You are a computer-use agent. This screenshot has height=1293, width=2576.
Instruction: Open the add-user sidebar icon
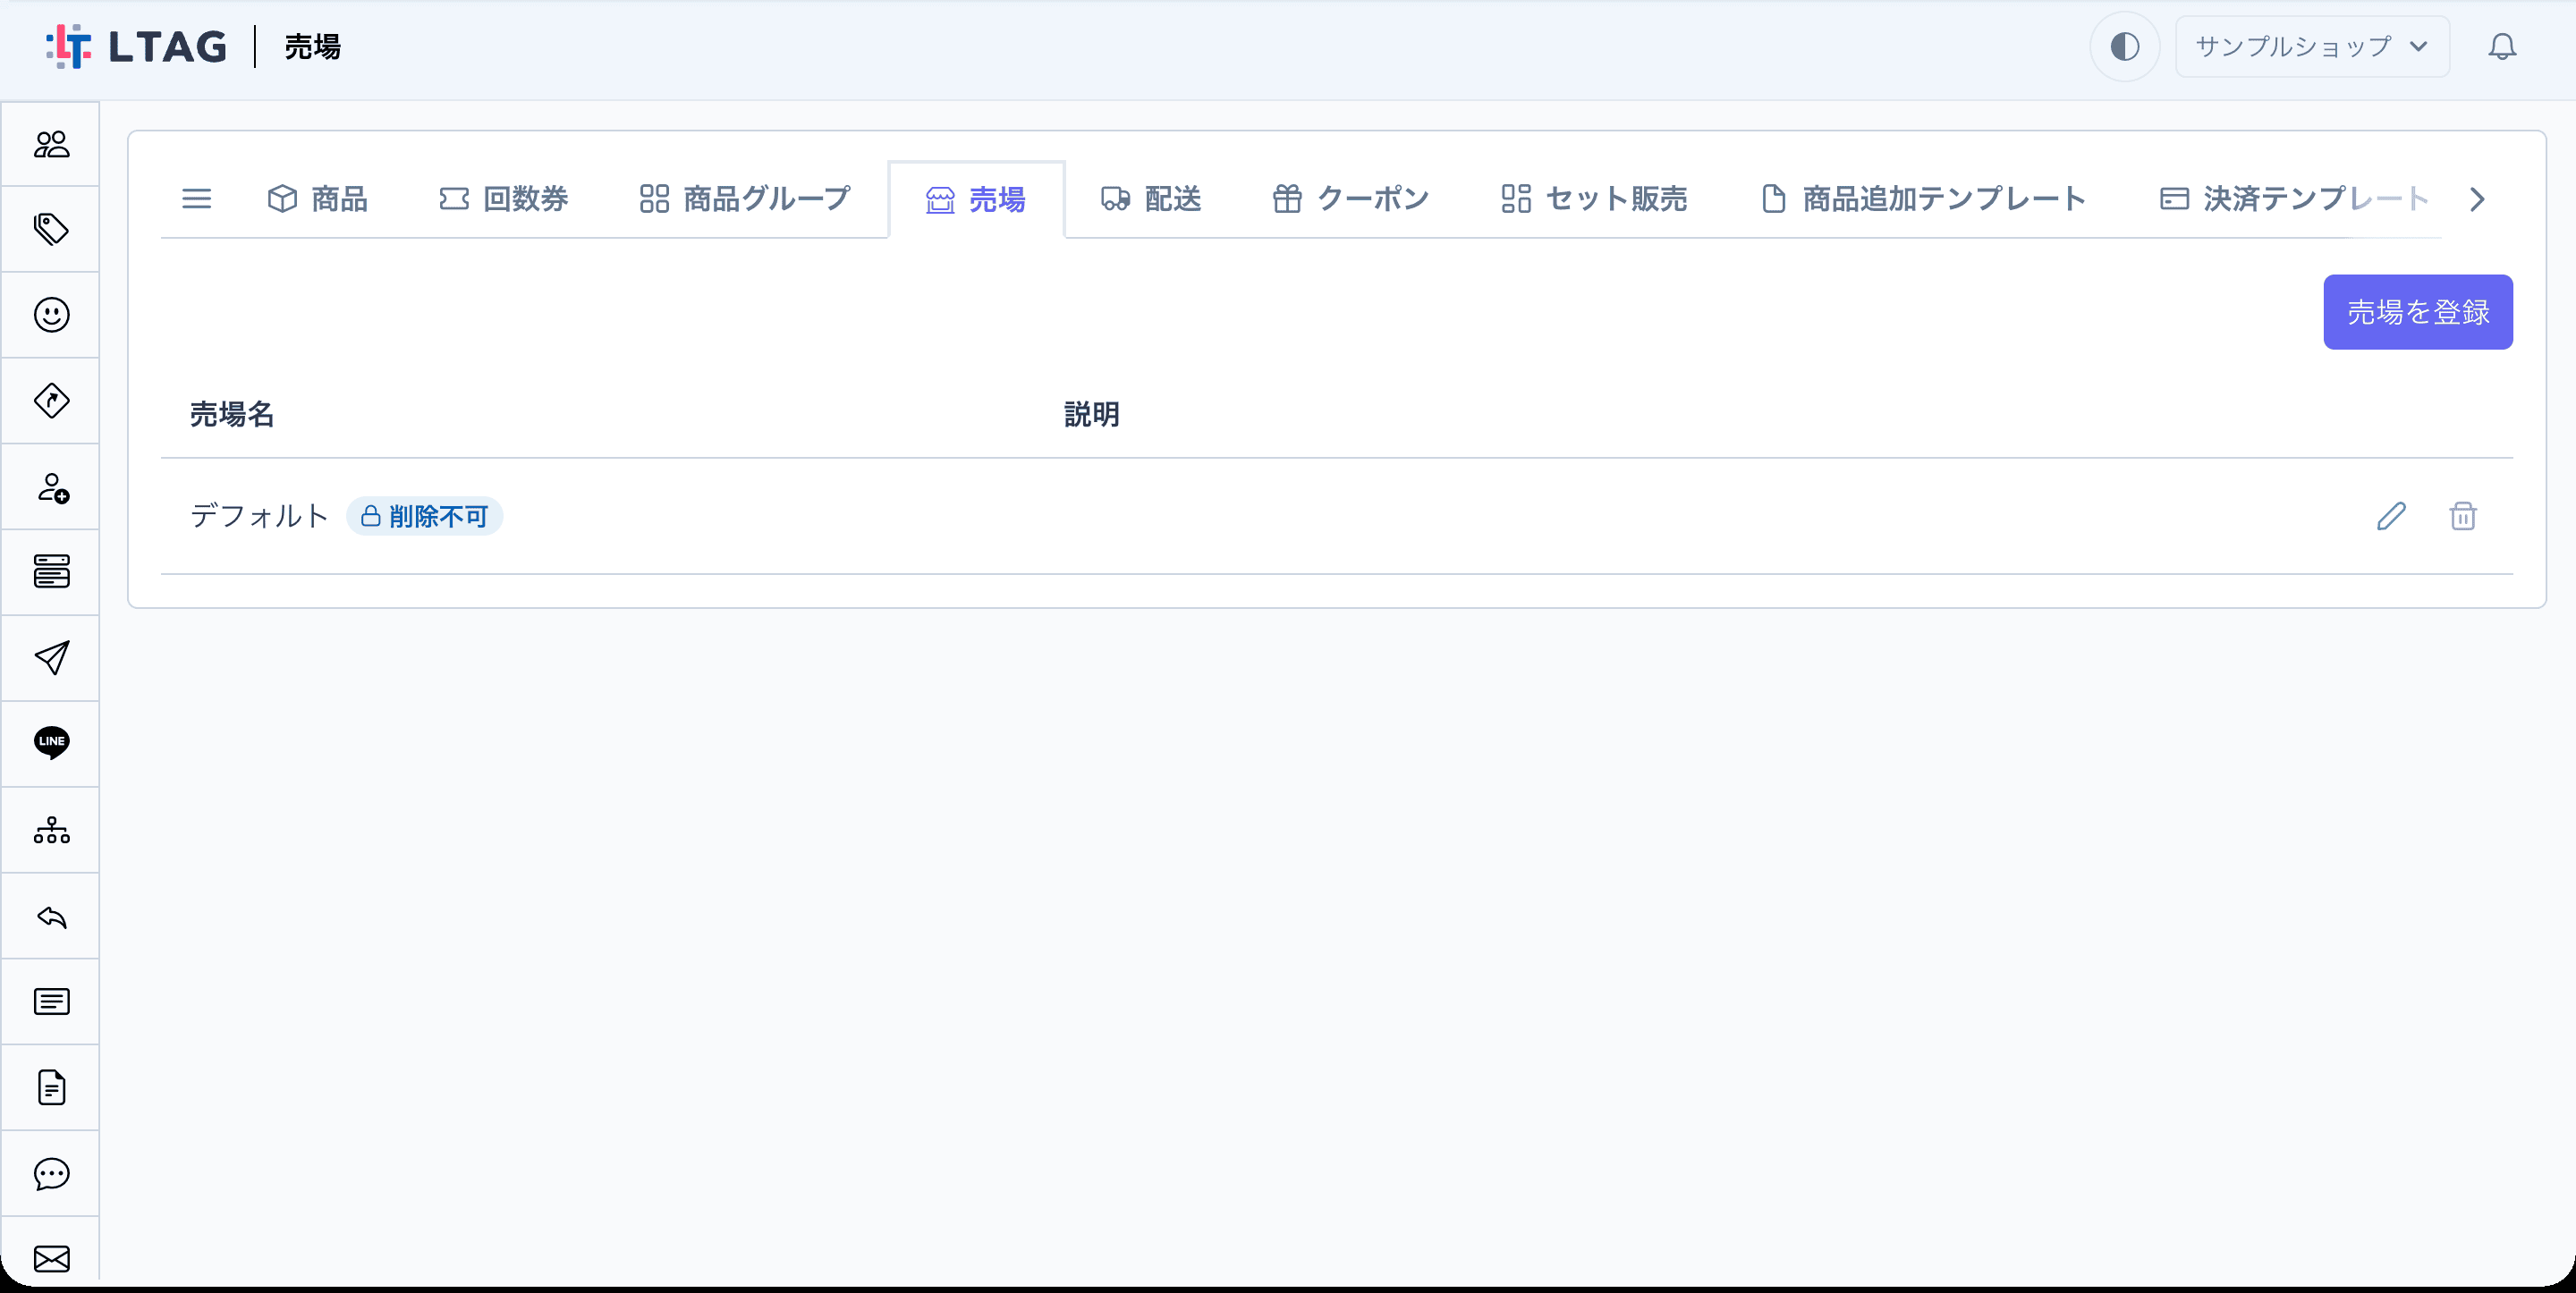(51, 487)
